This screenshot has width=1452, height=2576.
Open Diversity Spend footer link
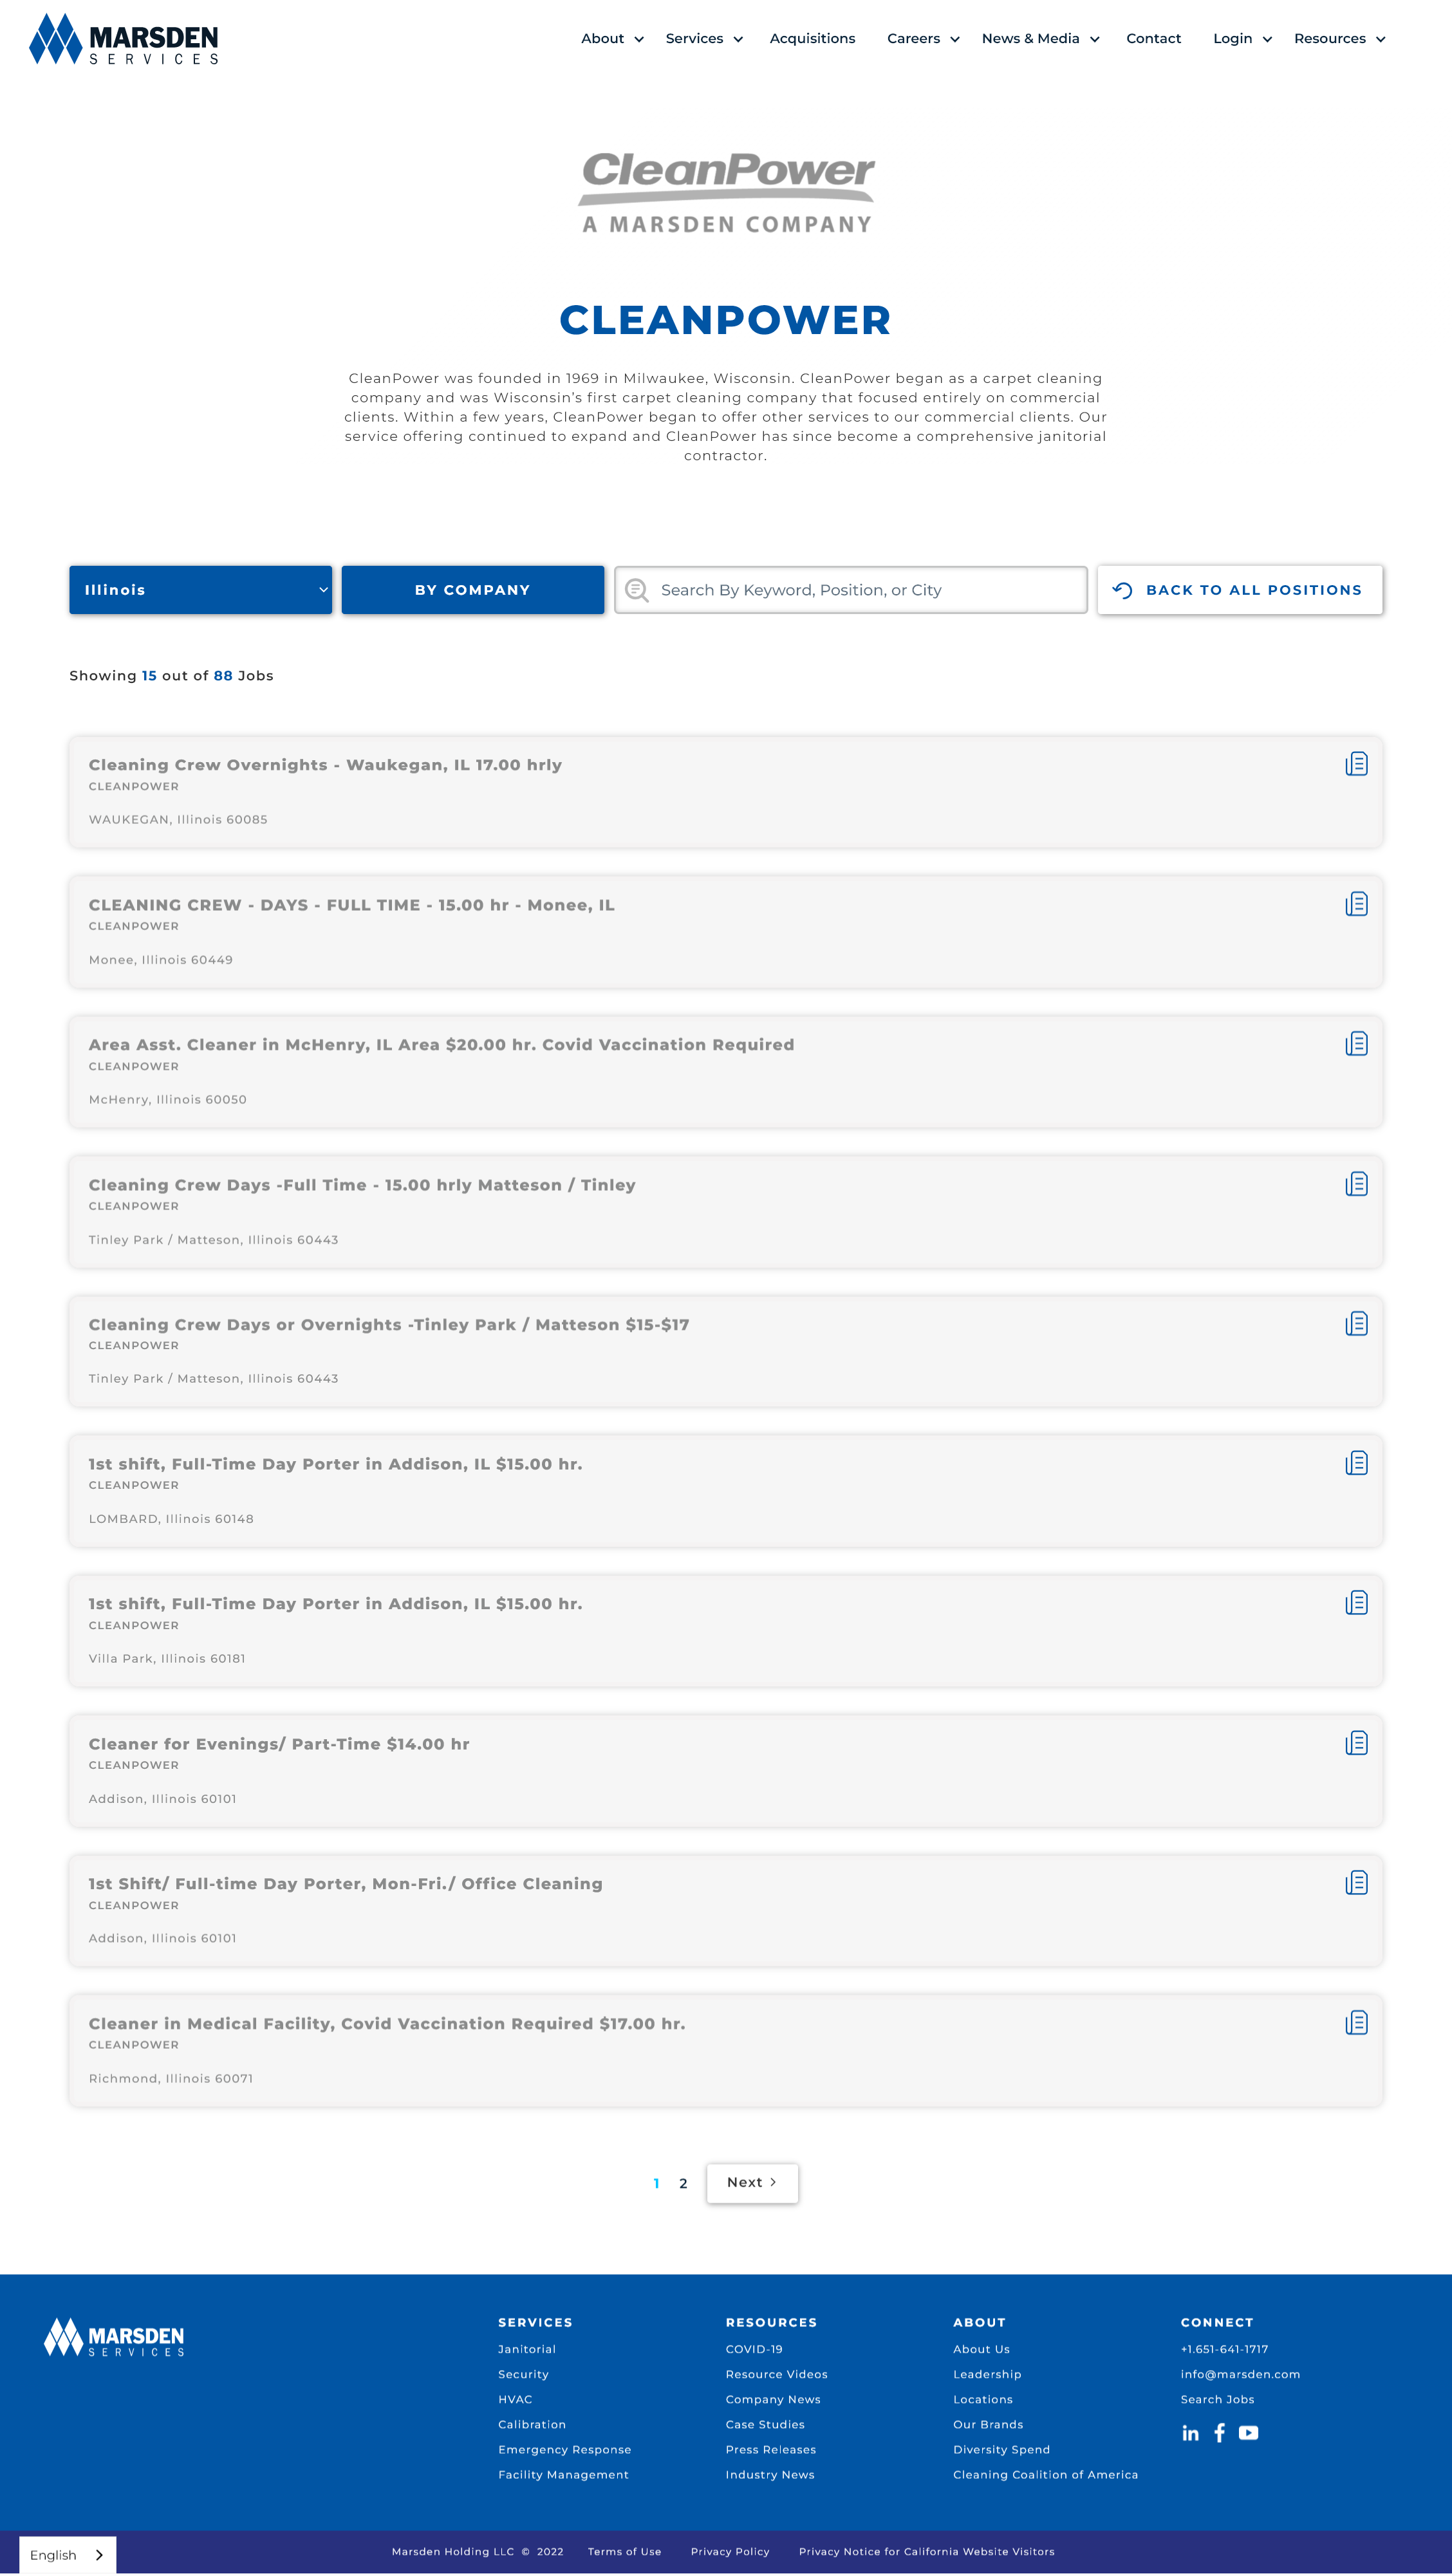click(x=1001, y=2449)
